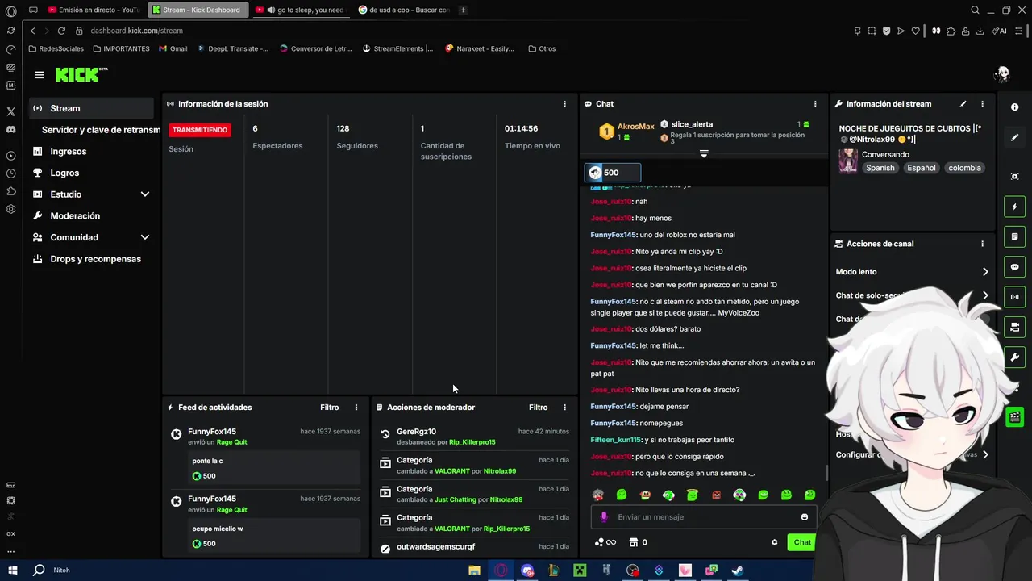Viewport: 1032px width, 581px height.
Task: Open Steam in Windows taskbar
Action: tap(737, 571)
